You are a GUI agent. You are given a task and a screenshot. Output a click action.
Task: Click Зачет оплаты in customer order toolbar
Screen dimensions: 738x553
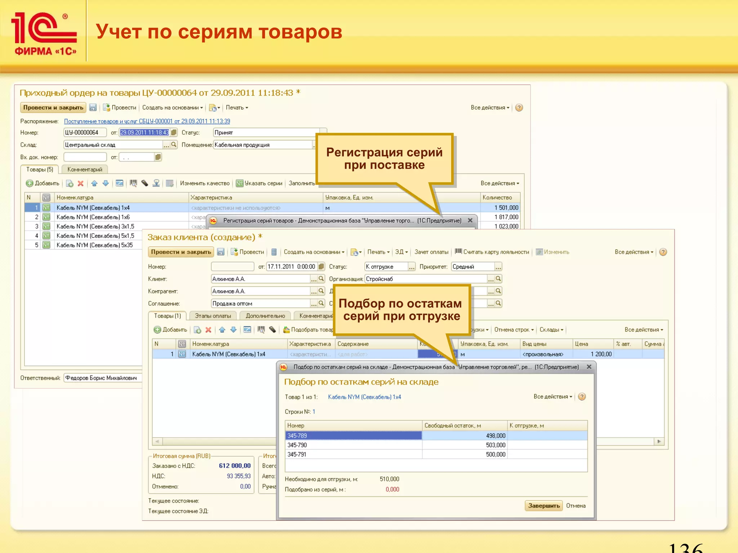(x=431, y=252)
